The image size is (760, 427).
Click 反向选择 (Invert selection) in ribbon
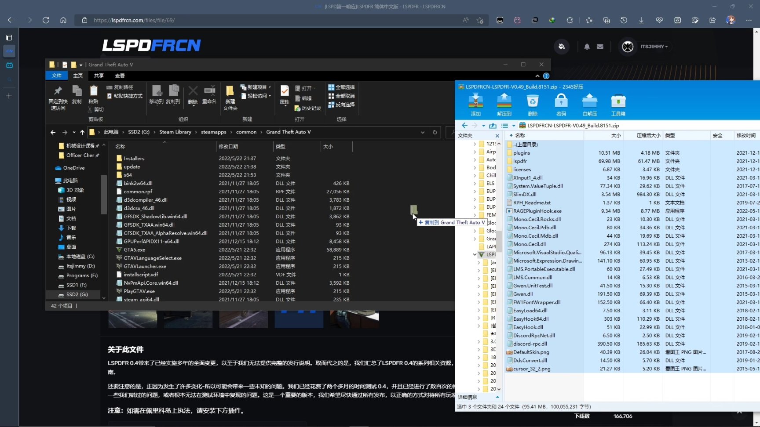341,105
